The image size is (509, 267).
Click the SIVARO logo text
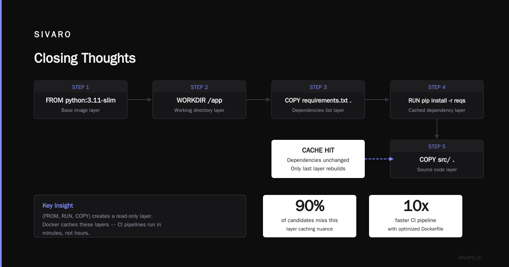(53, 35)
